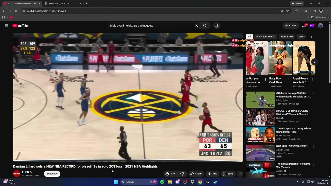This screenshot has width=331, height=186.
Task: Open weather widget showing 47°F Cloudy
Action: (x=9, y=182)
